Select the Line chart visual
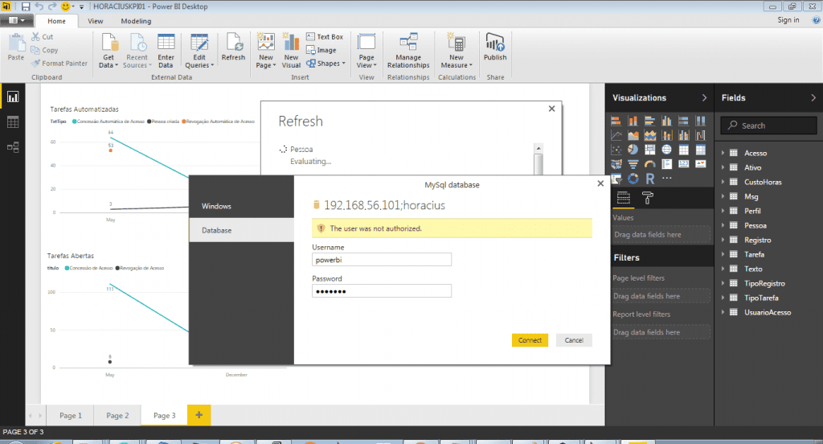Viewport: 823px width, 444px height. point(616,136)
